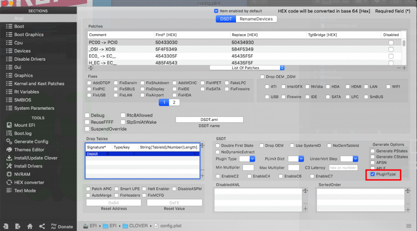Tick the Drop OEM _DSM checkbox
The width and height of the screenshot is (417, 231).
pyautogui.click(x=262, y=77)
